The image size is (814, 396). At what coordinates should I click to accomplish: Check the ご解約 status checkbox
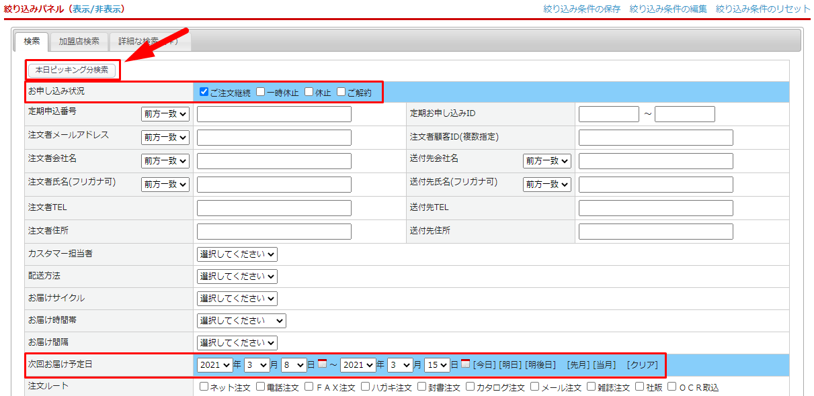pos(341,92)
